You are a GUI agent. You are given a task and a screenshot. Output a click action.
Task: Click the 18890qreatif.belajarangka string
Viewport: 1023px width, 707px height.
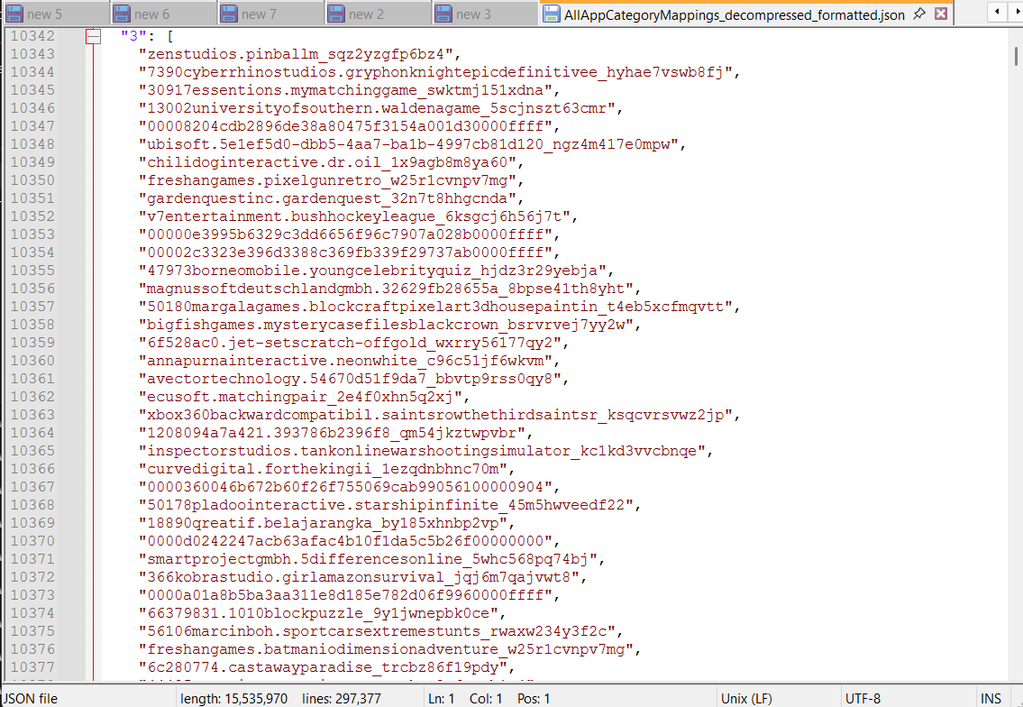pos(323,523)
